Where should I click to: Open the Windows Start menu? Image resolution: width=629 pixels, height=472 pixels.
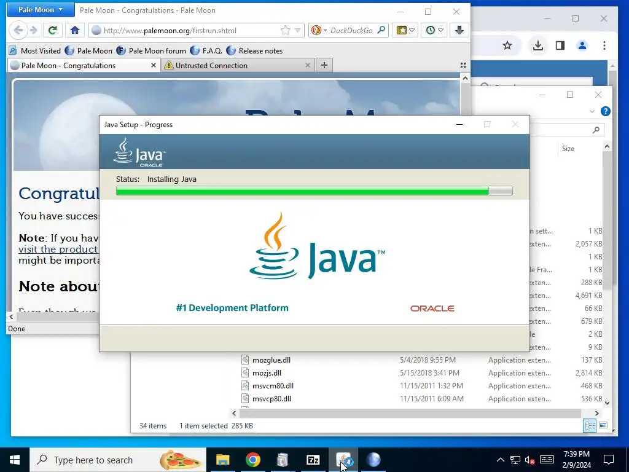(x=15, y=460)
